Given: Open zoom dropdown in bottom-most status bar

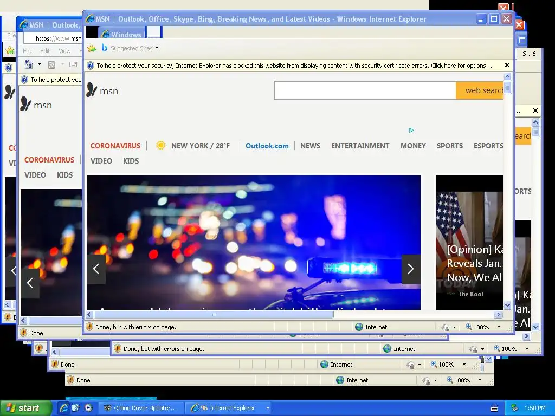Looking at the screenshot, I should click(480, 380).
